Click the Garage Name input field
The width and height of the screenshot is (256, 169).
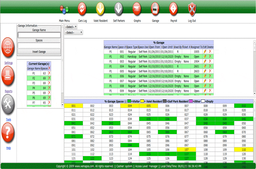pyautogui.click(x=39, y=35)
